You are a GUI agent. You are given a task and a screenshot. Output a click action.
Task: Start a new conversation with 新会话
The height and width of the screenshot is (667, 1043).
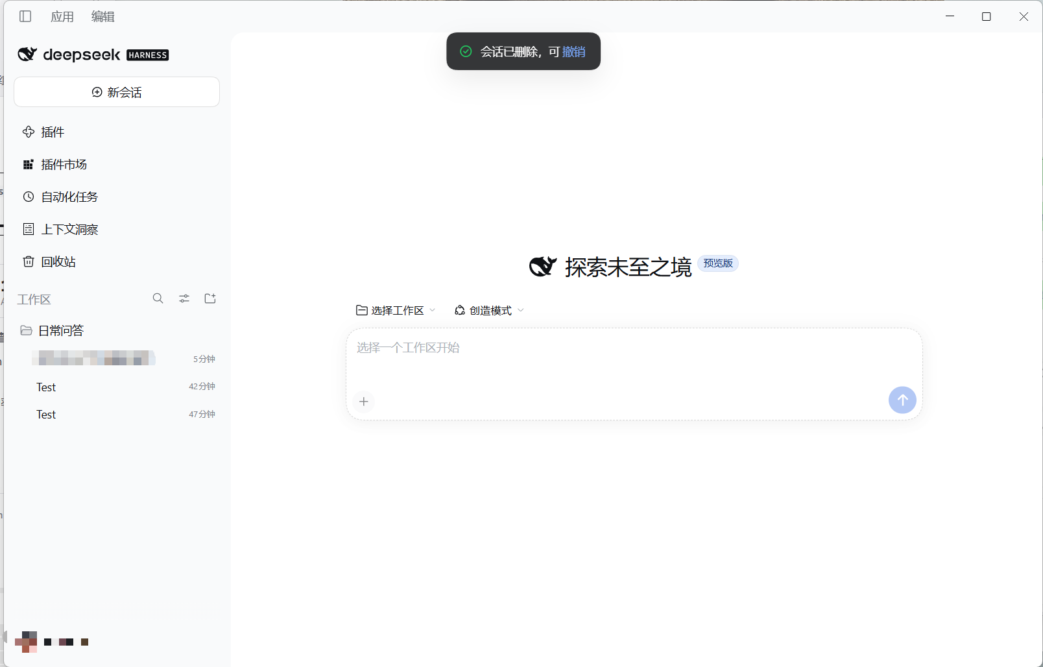click(117, 92)
